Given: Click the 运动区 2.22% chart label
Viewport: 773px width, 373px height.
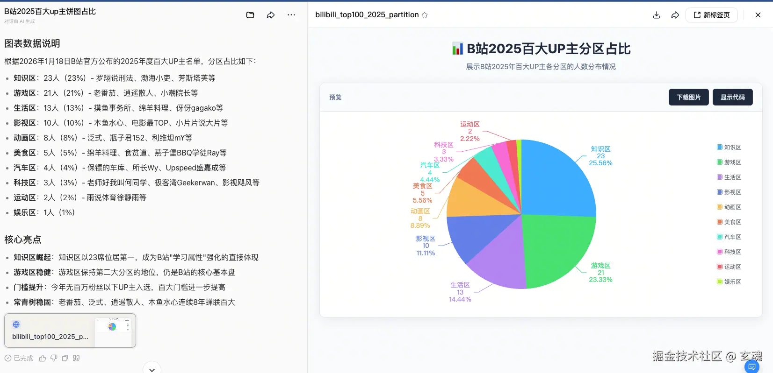Looking at the screenshot, I should [x=470, y=131].
